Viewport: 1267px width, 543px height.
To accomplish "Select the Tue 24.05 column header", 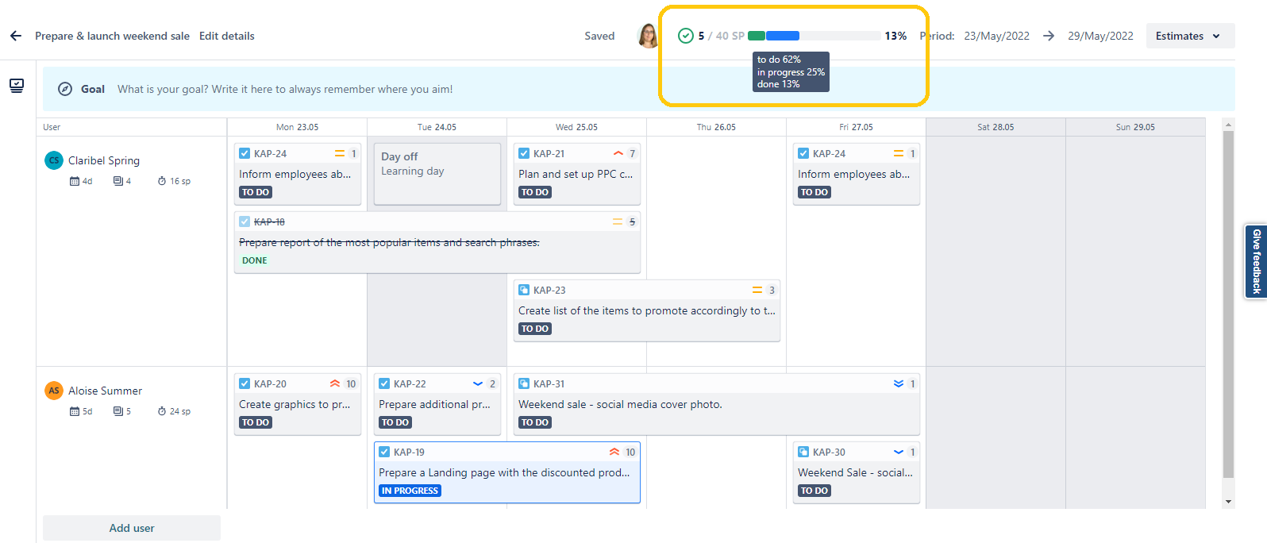I will [x=437, y=127].
